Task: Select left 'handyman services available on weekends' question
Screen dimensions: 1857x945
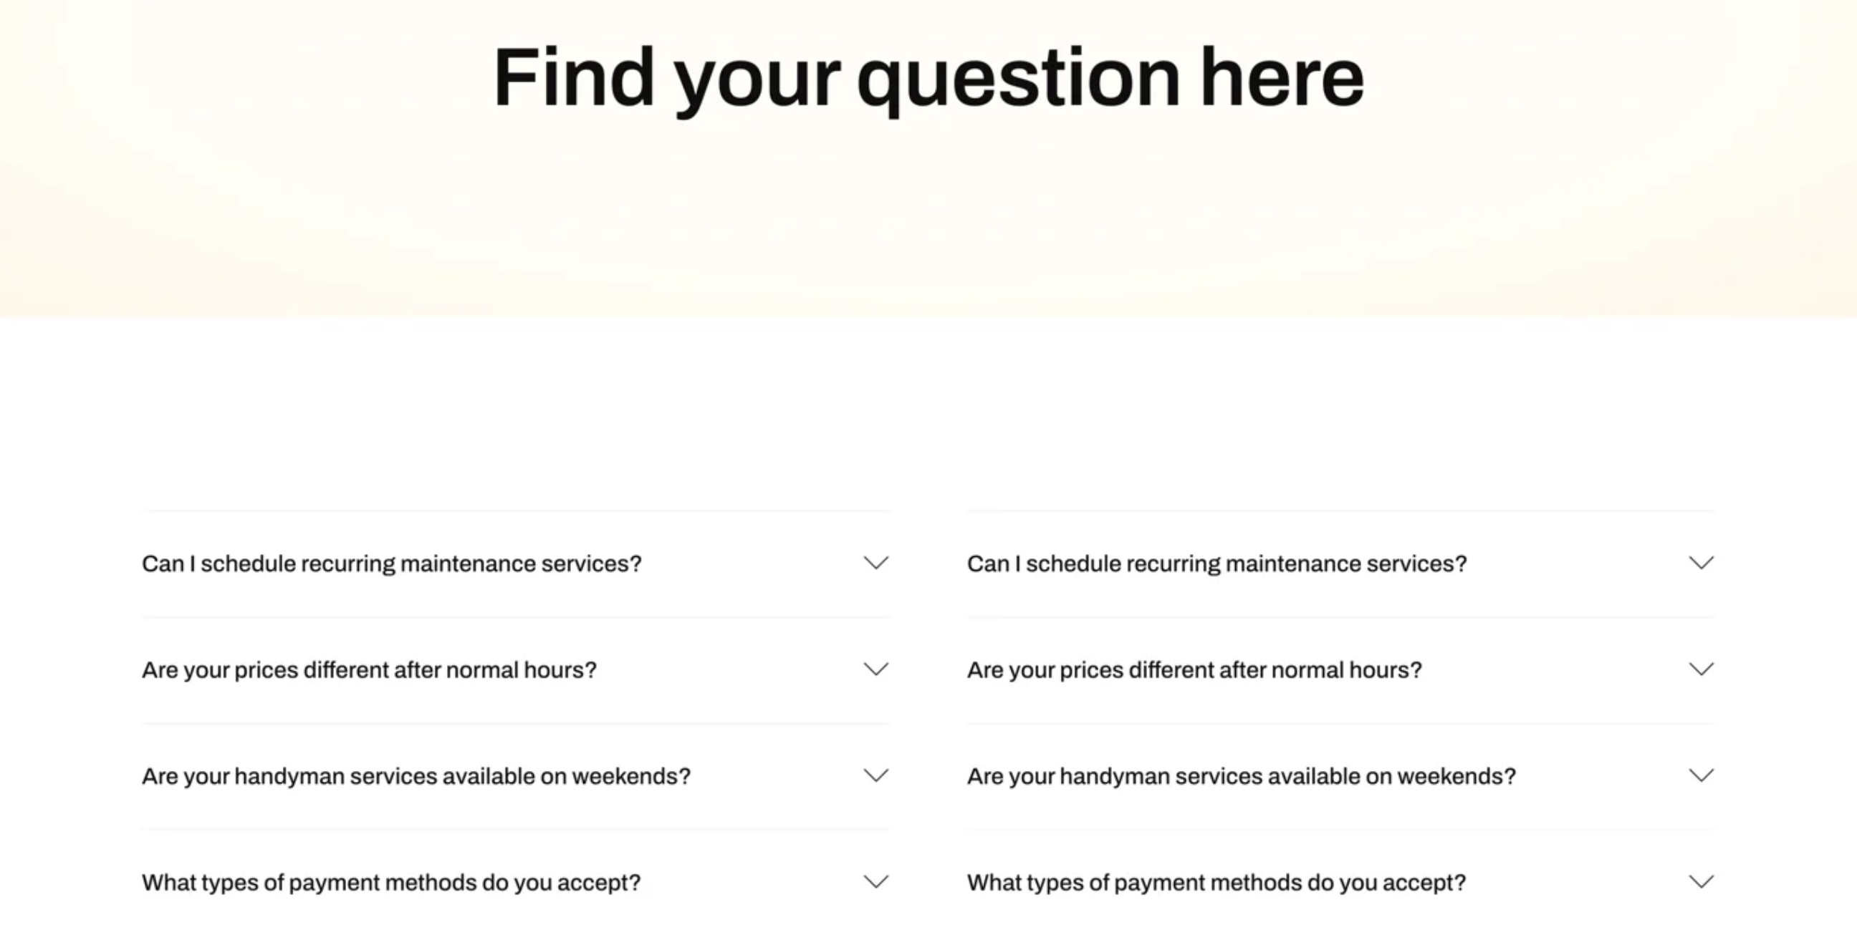Action: [x=416, y=777]
